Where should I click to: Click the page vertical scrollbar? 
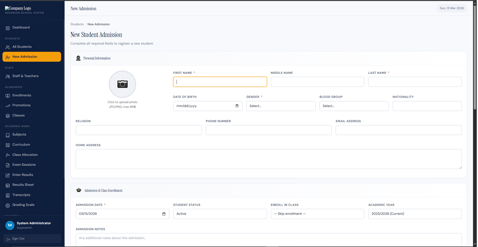point(475,57)
